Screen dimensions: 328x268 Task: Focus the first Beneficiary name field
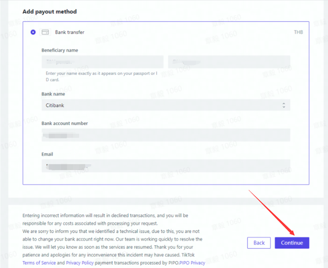pyautogui.click(x=102, y=62)
